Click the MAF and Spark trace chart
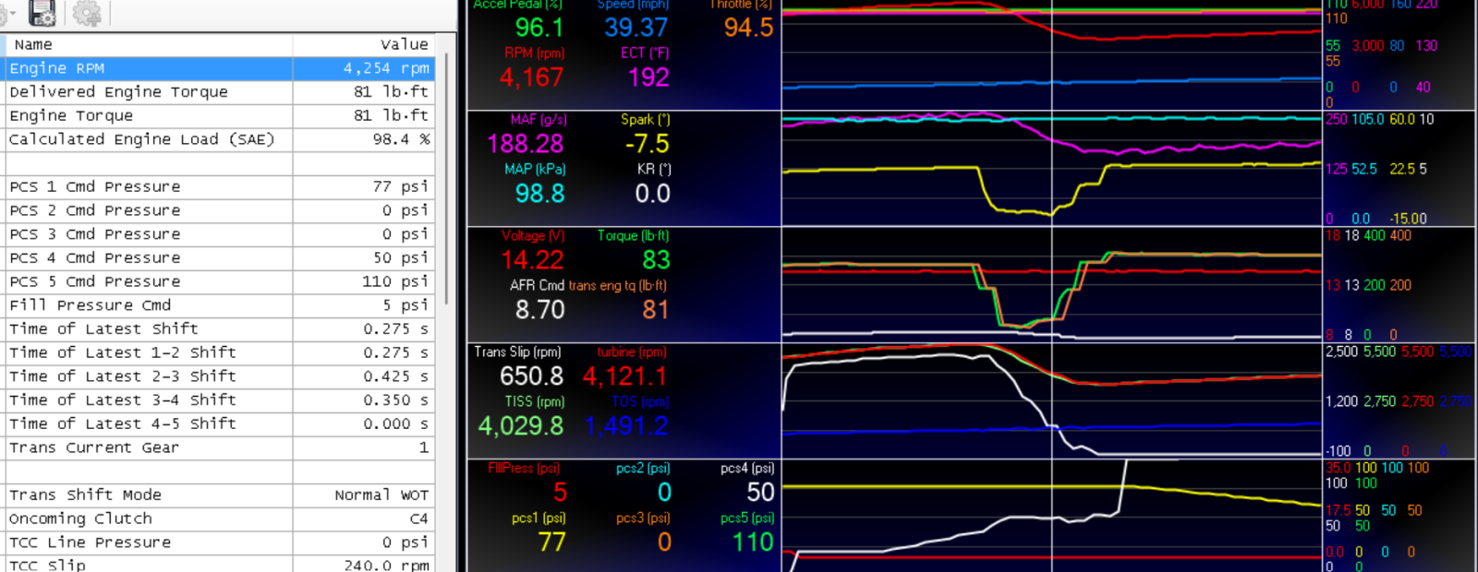Image resolution: width=1478 pixels, height=572 pixels. click(1051, 169)
